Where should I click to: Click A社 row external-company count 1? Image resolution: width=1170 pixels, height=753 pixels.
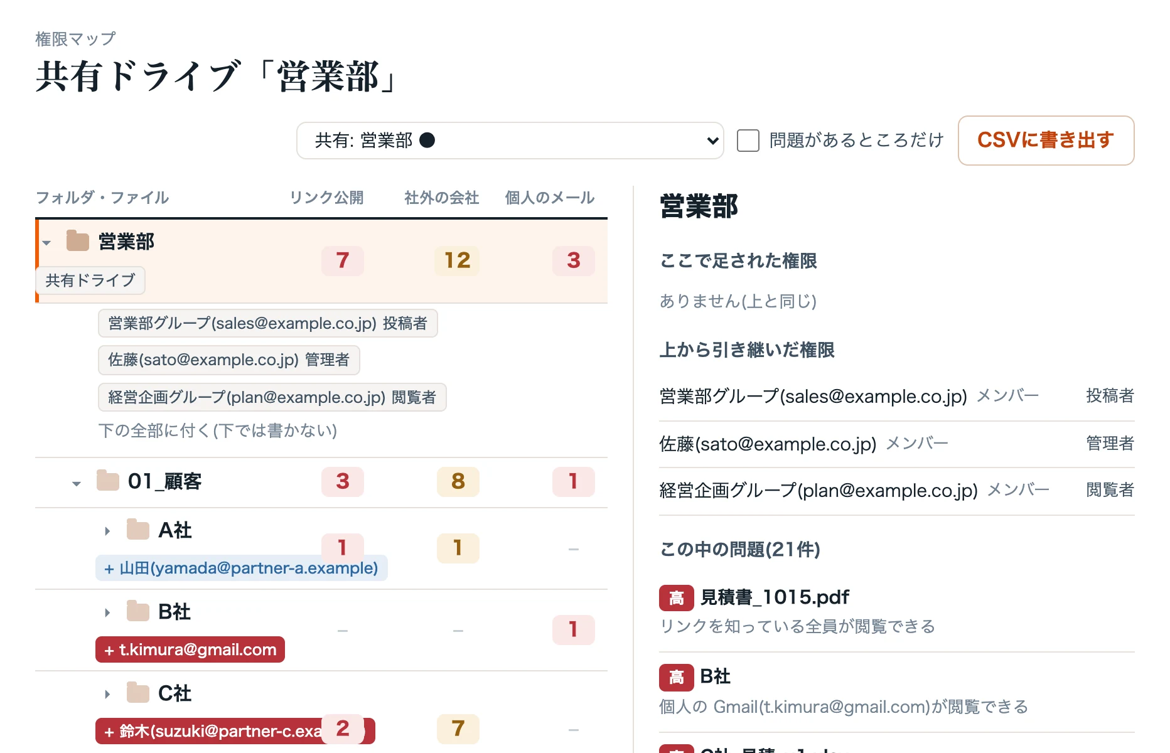click(x=458, y=548)
